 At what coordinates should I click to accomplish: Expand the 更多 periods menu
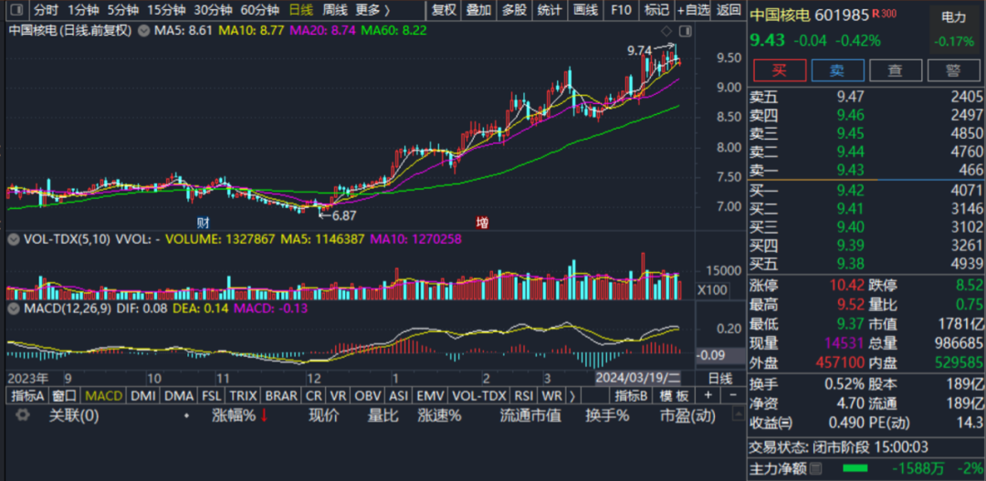coord(372,10)
